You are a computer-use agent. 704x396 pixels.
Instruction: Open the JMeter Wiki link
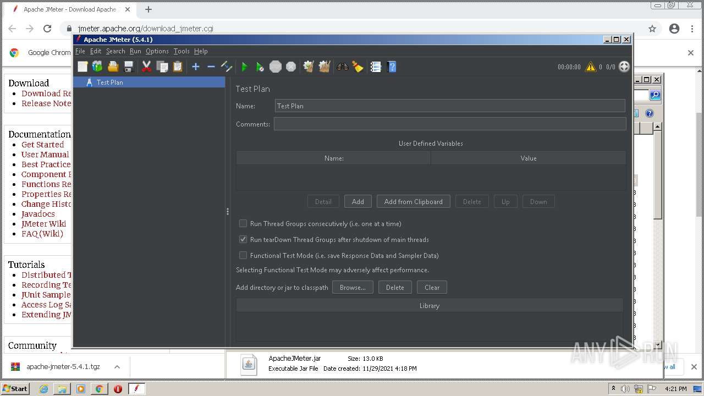click(43, 224)
